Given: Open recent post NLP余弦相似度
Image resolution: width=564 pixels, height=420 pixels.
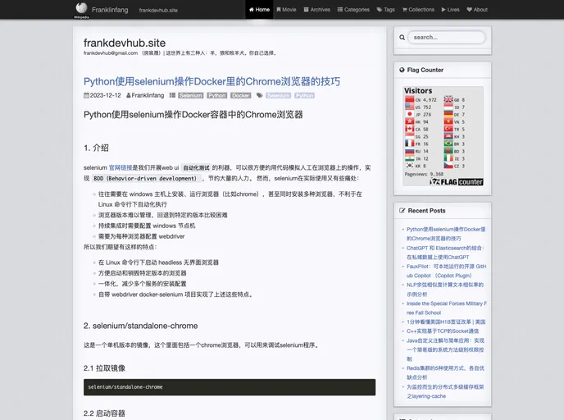Looking at the screenshot, I should (445, 290).
